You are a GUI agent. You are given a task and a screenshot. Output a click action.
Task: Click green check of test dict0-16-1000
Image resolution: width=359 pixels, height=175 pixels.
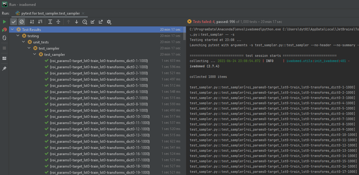click(x=47, y=154)
